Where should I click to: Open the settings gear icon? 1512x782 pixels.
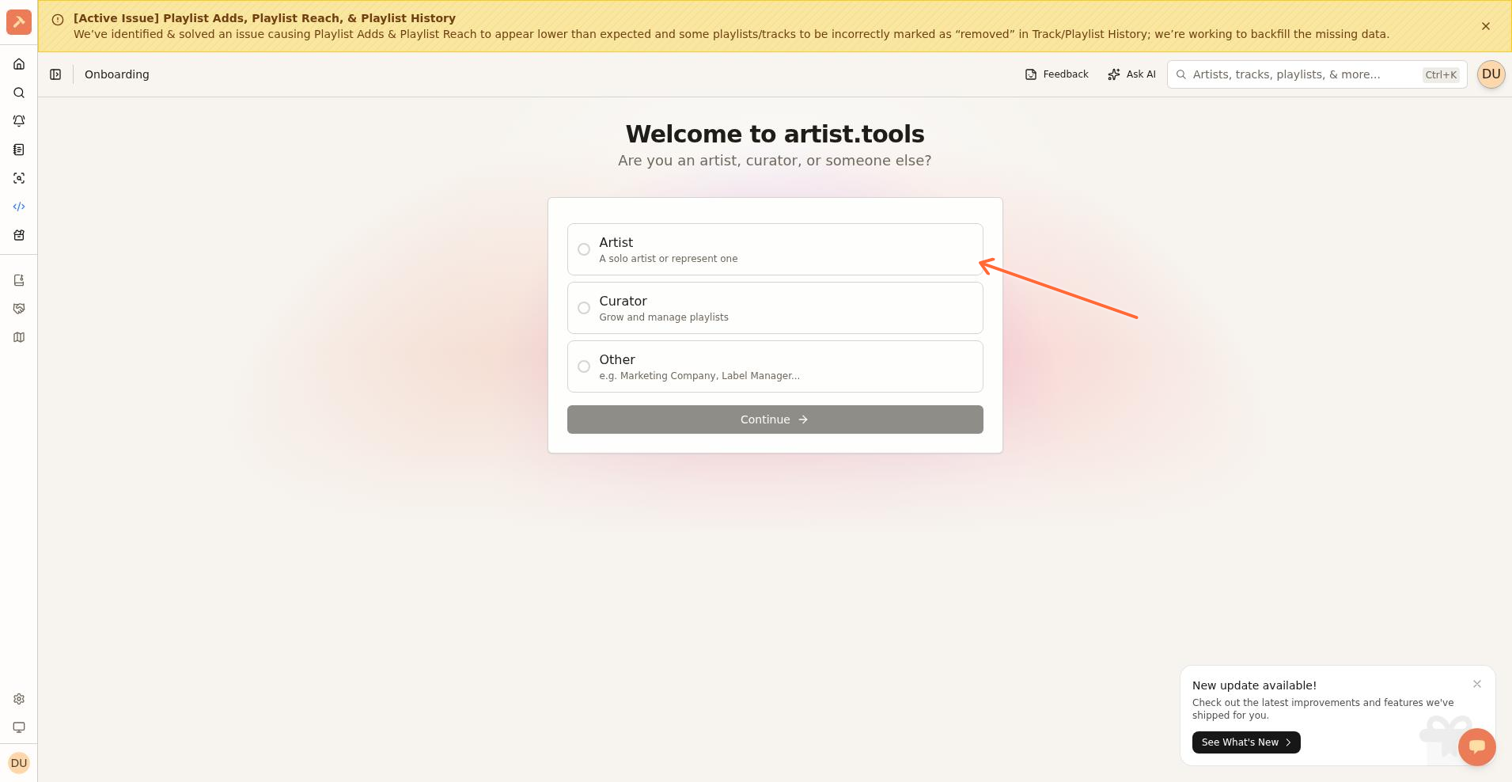tap(19, 699)
